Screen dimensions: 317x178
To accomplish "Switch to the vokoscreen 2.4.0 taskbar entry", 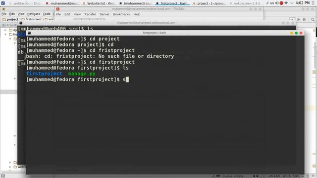I will tap(246, 3).
